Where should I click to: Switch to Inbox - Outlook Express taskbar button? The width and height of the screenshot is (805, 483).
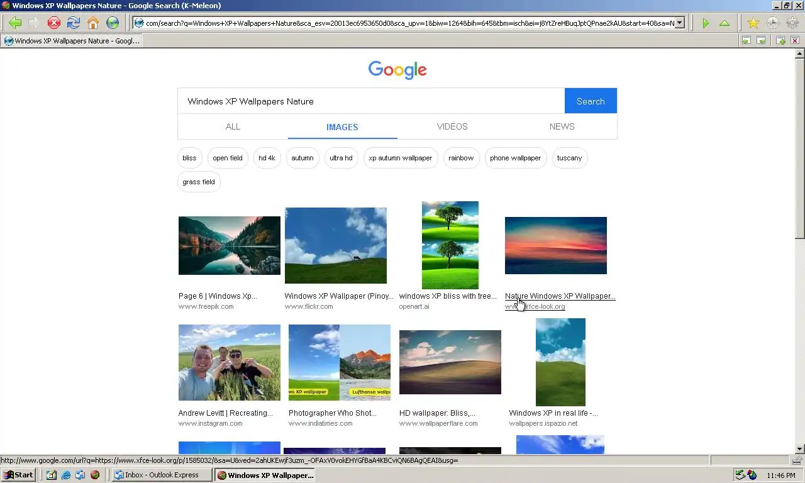(162, 475)
